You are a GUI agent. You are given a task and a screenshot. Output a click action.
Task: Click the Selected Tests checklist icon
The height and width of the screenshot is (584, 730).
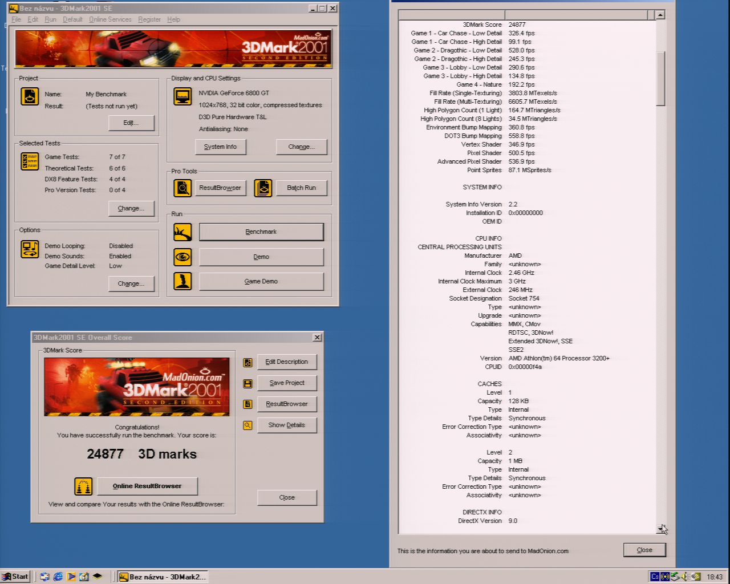coord(30,161)
